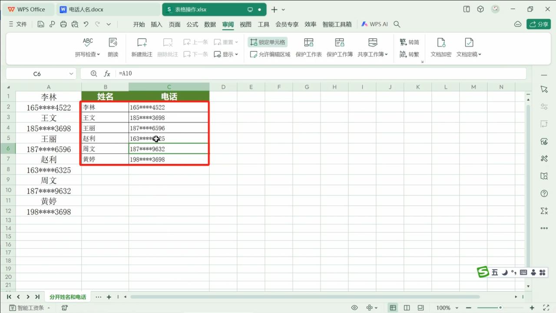Click the Name Box showing C6

tap(37, 74)
